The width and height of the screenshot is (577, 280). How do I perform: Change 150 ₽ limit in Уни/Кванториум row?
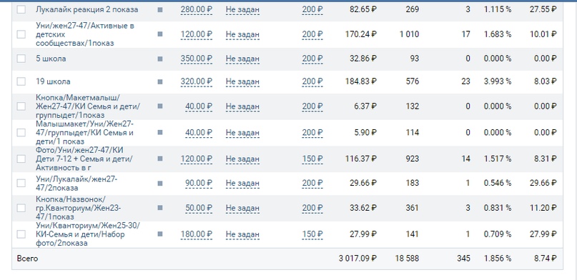(312, 234)
